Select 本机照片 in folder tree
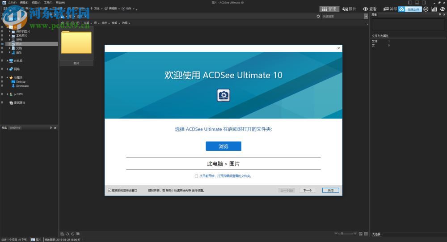 coord(21,36)
